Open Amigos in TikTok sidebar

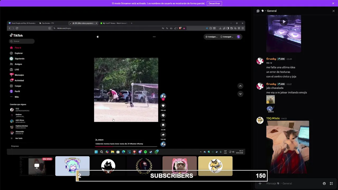click(x=16, y=64)
